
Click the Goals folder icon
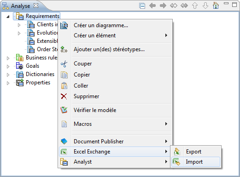[x=20, y=66]
